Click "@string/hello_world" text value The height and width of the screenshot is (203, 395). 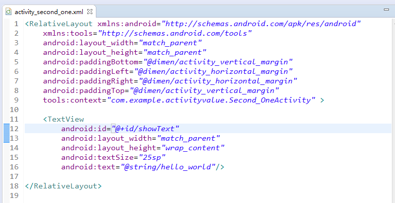(168, 167)
